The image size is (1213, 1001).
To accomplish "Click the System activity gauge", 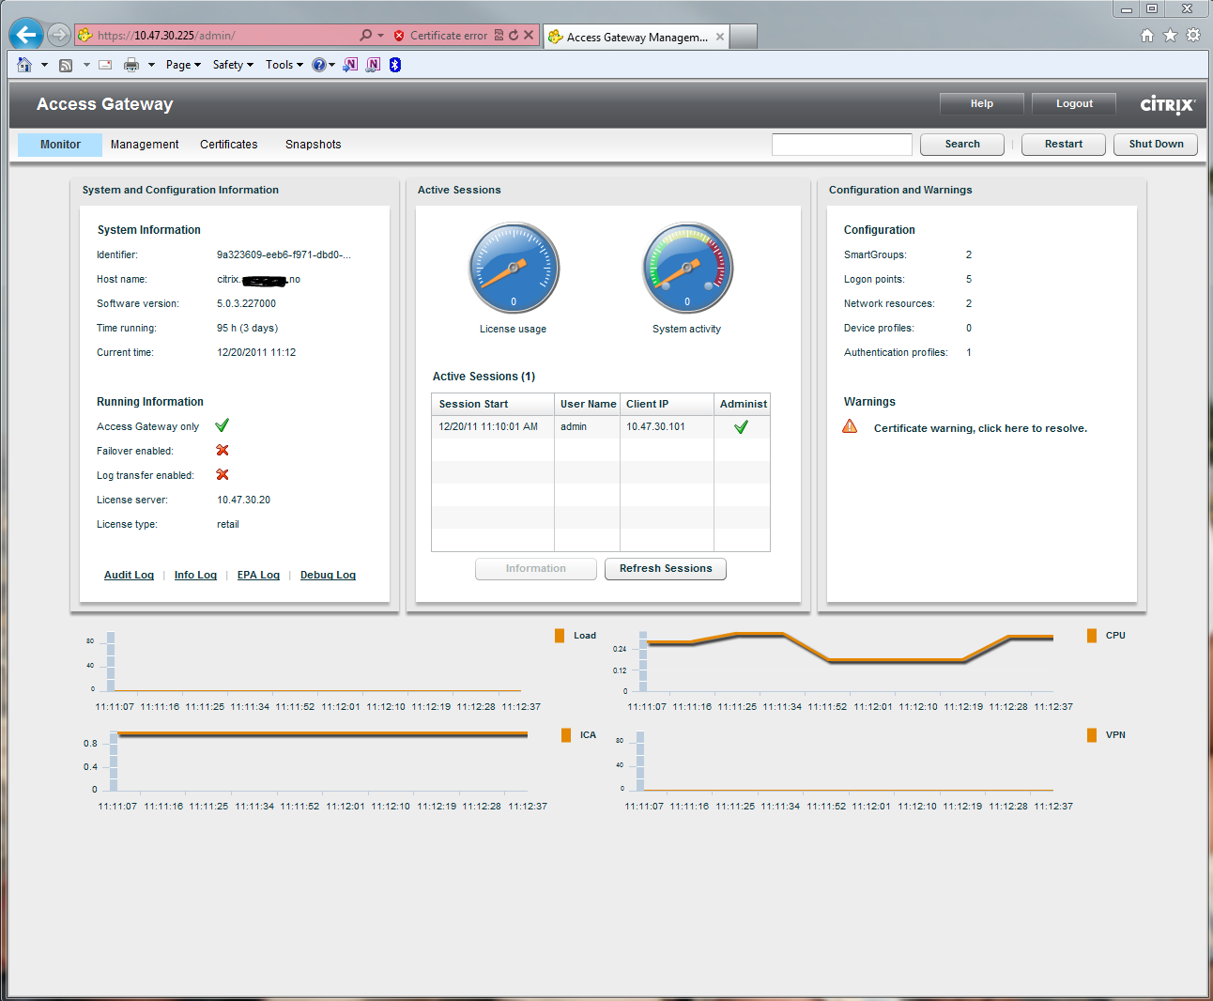I will pos(687,268).
